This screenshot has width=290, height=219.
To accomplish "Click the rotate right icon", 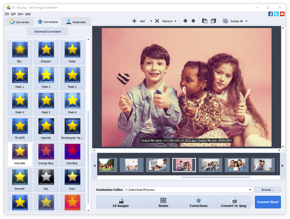I will coord(213,21).
